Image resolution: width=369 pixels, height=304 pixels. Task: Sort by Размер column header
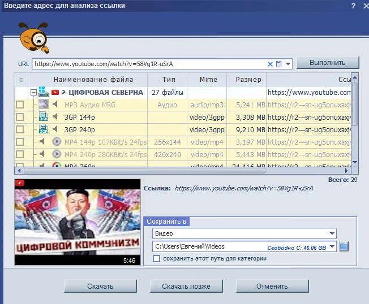[x=247, y=80]
